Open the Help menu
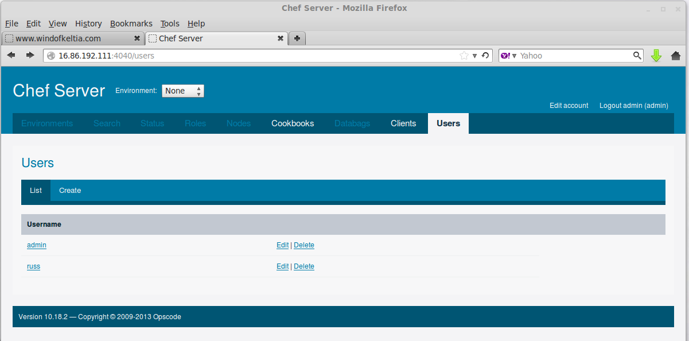Image resolution: width=689 pixels, height=341 pixels. [196, 24]
